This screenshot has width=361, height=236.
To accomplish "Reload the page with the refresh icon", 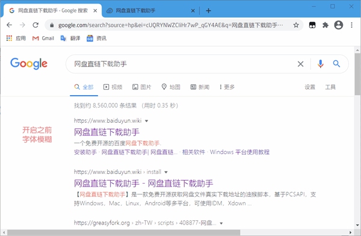I will (35, 25).
